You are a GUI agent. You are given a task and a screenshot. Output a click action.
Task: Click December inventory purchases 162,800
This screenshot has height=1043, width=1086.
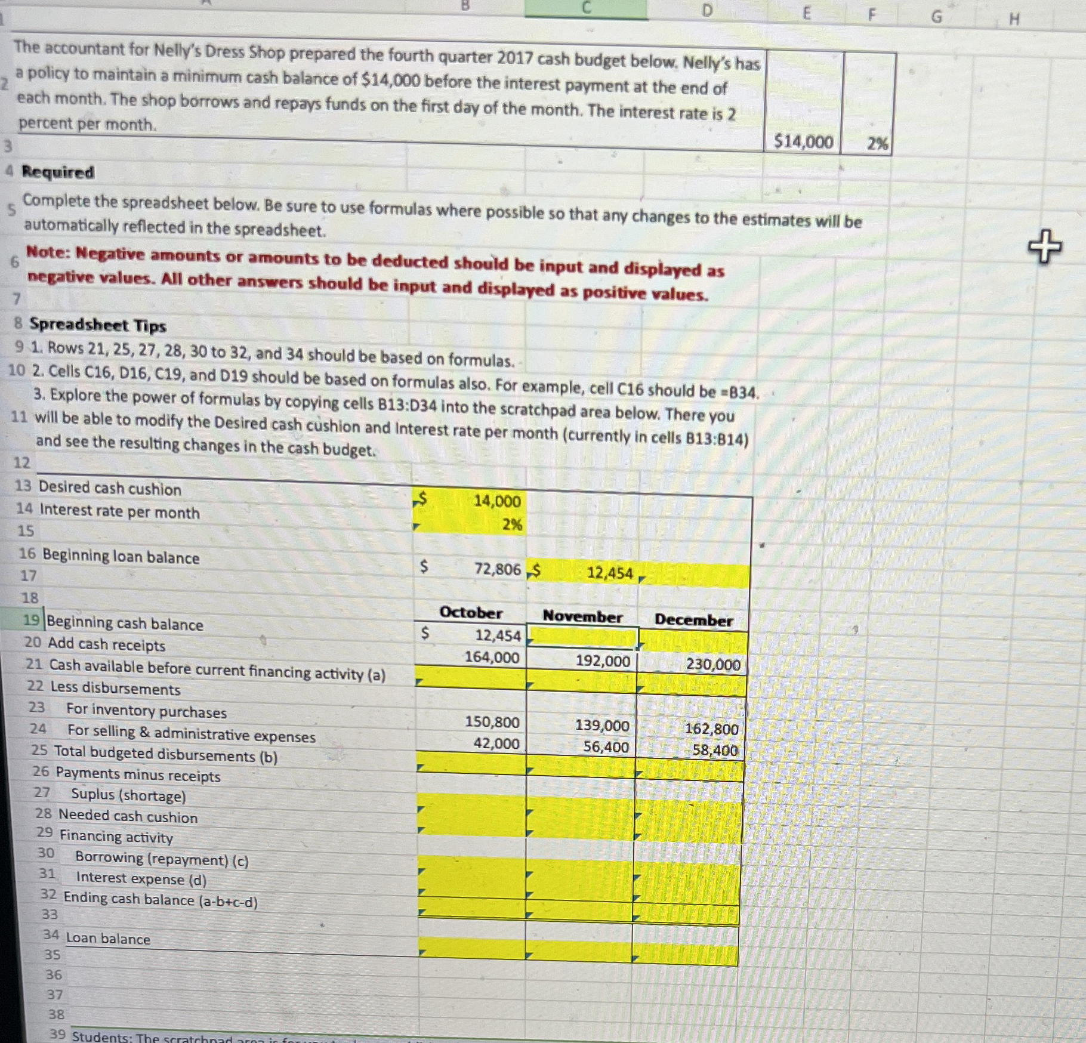point(690,728)
